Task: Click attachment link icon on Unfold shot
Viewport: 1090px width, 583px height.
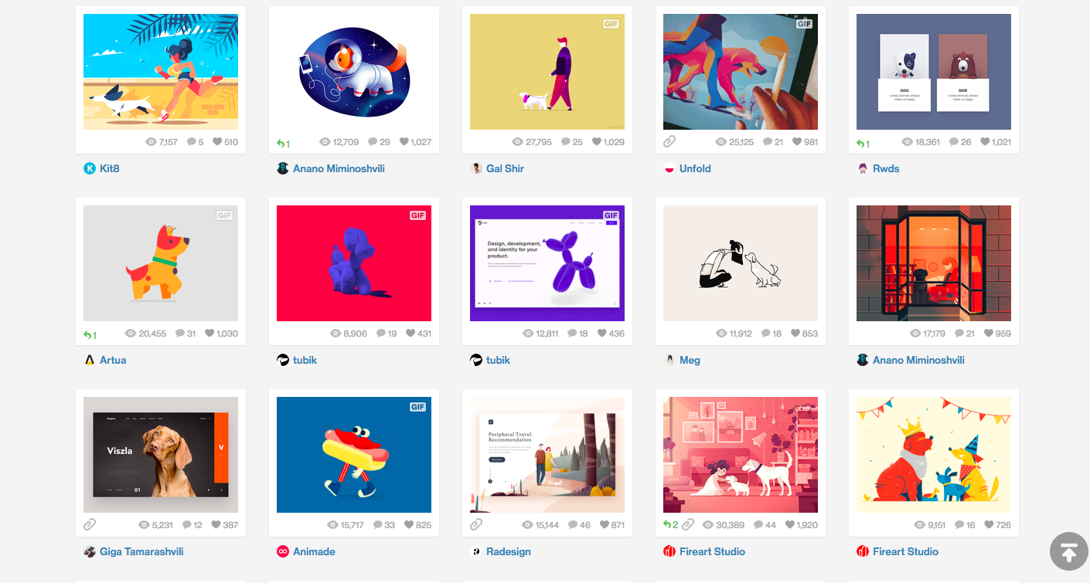Action: coord(669,142)
